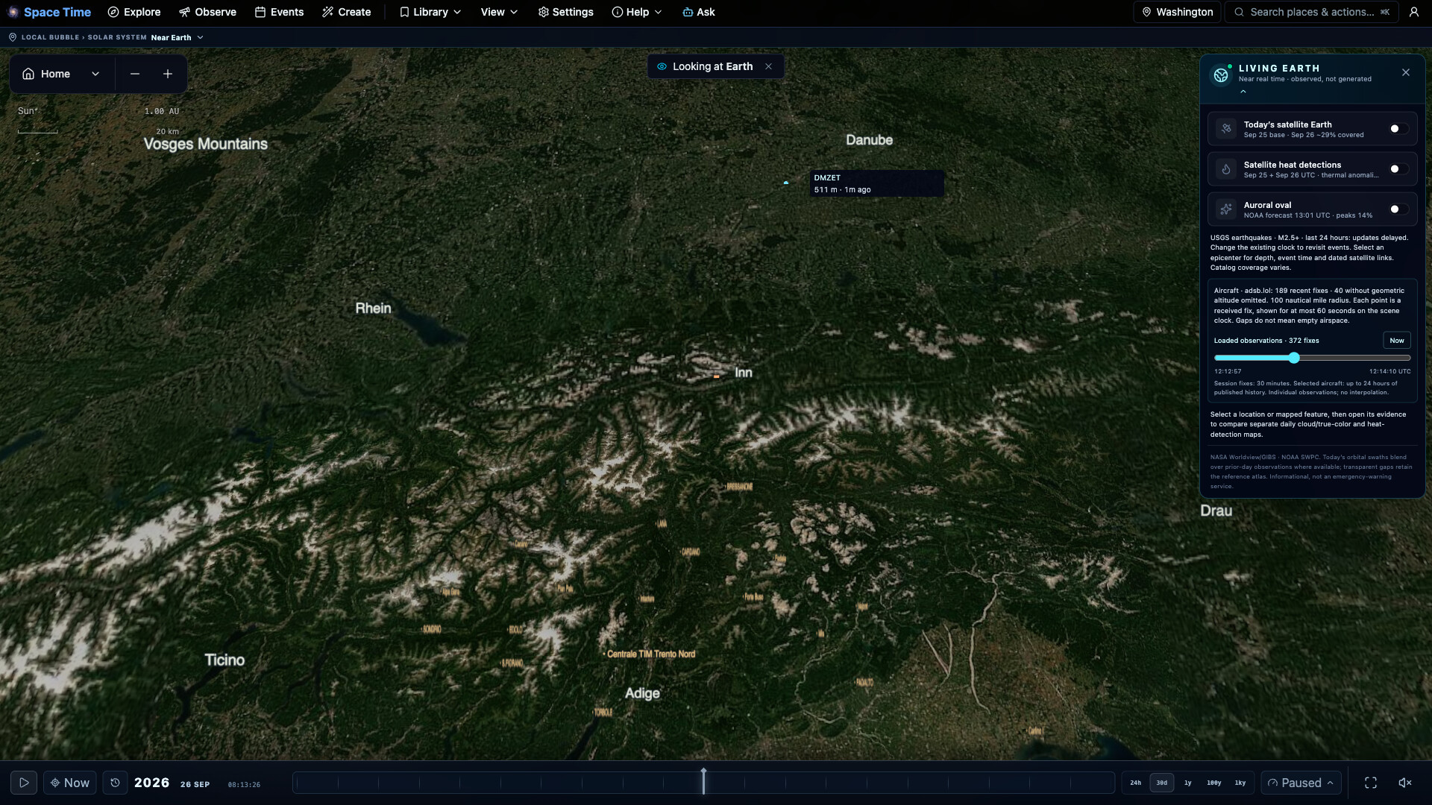This screenshot has height=805, width=1432.
Task: Click the loaded observations slider handle
Action: pyautogui.click(x=1294, y=358)
